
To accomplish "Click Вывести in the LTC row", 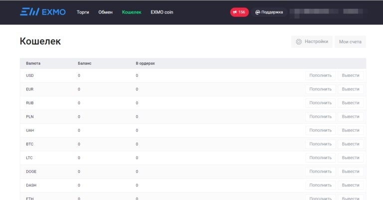I will [351, 158].
